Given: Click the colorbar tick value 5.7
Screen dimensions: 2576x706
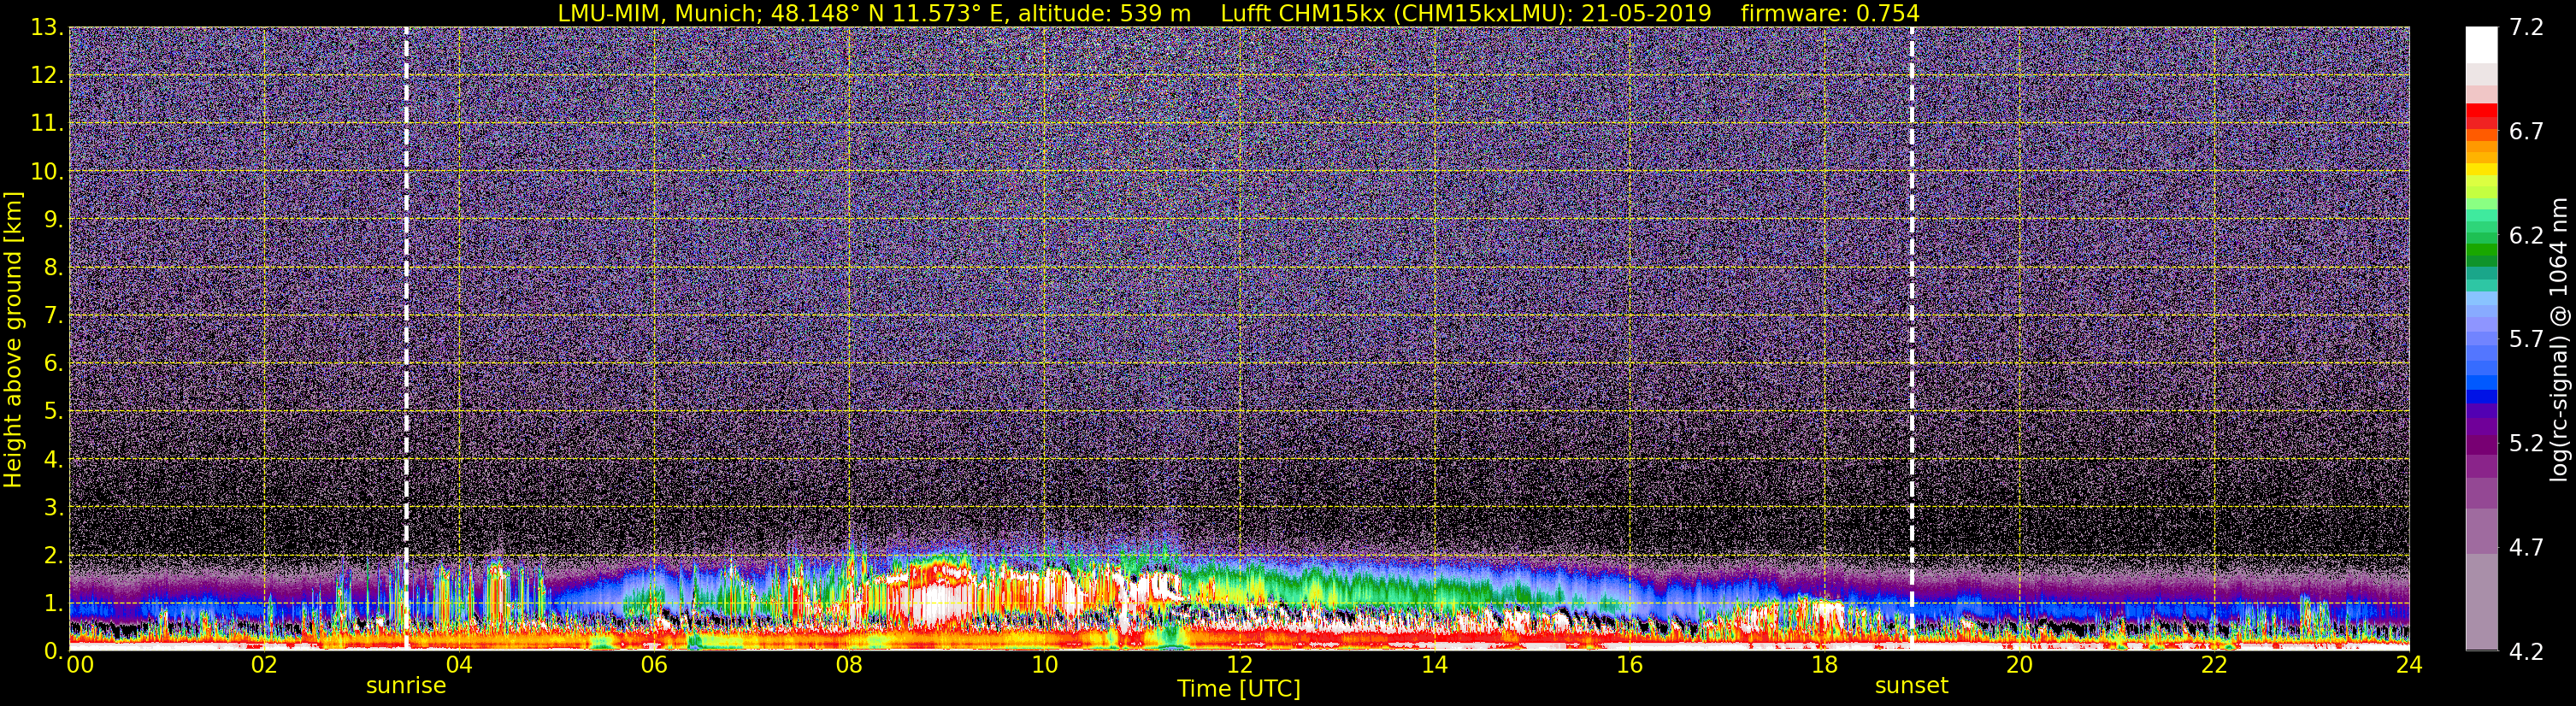Looking at the screenshot, I should pos(2526,339).
